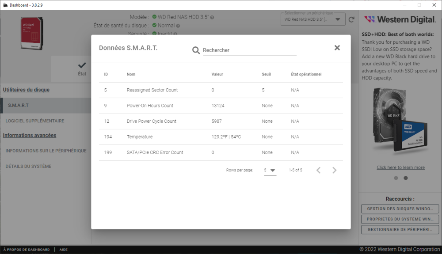Viewport: 442px width, 254px height.
Task: Click the search magnifier icon
Action: [x=196, y=50]
